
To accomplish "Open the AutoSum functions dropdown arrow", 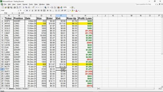I will tap(50, 7).
